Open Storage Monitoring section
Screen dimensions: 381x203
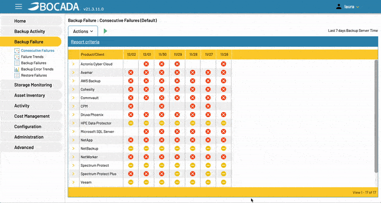pyautogui.click(x=31, y=85)
